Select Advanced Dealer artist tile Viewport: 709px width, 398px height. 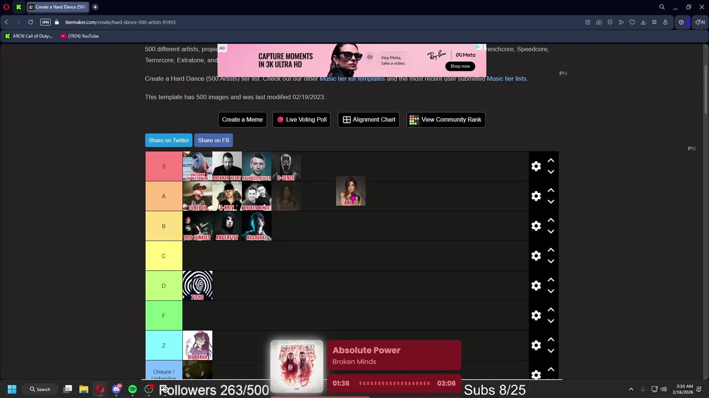(x=256, y=166)
